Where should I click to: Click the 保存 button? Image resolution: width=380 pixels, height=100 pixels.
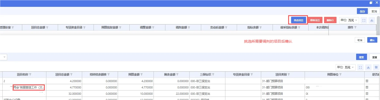(x=362, y=11)
